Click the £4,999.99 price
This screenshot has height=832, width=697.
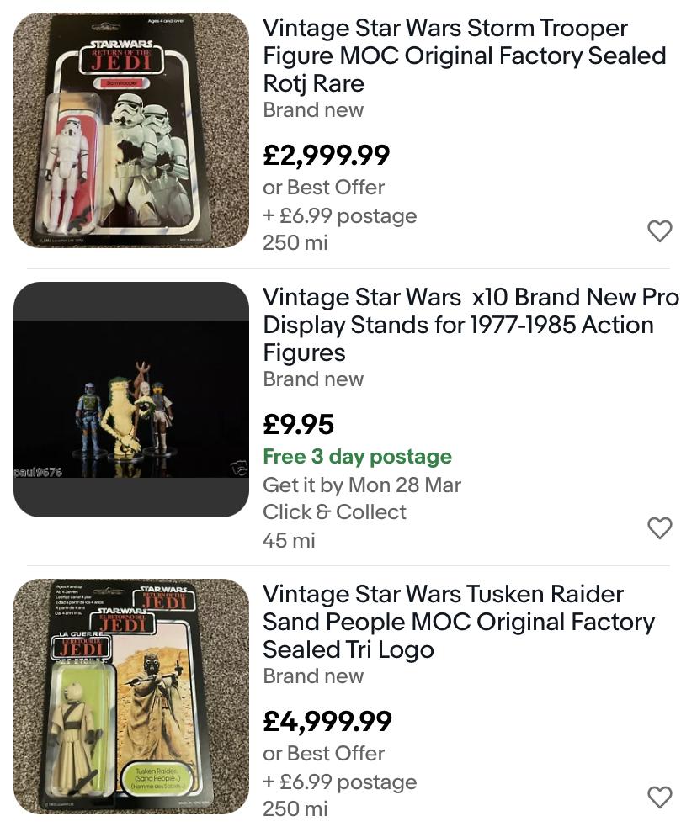pyautogui.click(x=327, y=722)
